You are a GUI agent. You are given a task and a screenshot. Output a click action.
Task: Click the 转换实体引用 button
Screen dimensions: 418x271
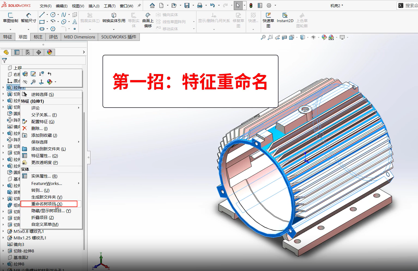[x=114, y=18]
